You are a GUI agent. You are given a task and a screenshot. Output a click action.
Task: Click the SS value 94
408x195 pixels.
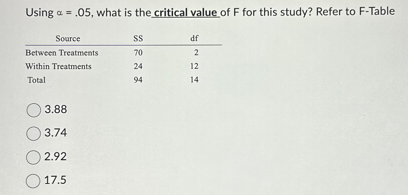138,80
